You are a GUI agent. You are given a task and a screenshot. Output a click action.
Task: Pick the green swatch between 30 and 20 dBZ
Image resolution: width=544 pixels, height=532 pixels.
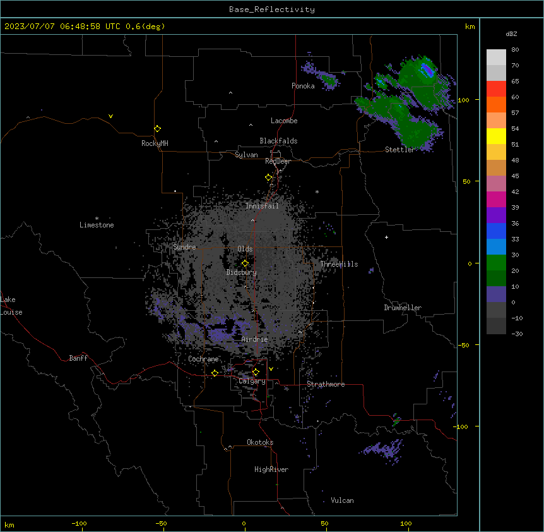(496, 263)
